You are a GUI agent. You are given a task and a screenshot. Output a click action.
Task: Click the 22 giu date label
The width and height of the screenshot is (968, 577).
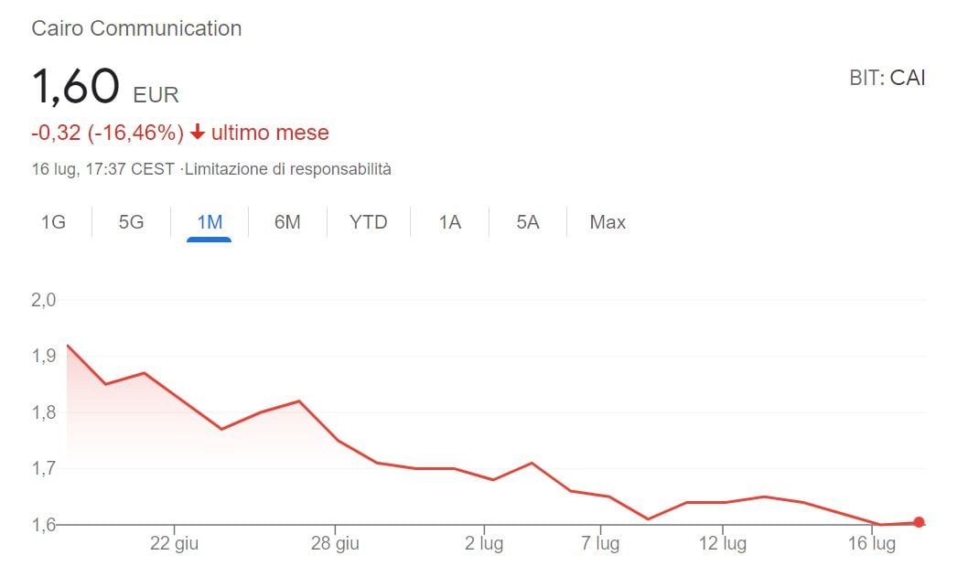point(174,544)
